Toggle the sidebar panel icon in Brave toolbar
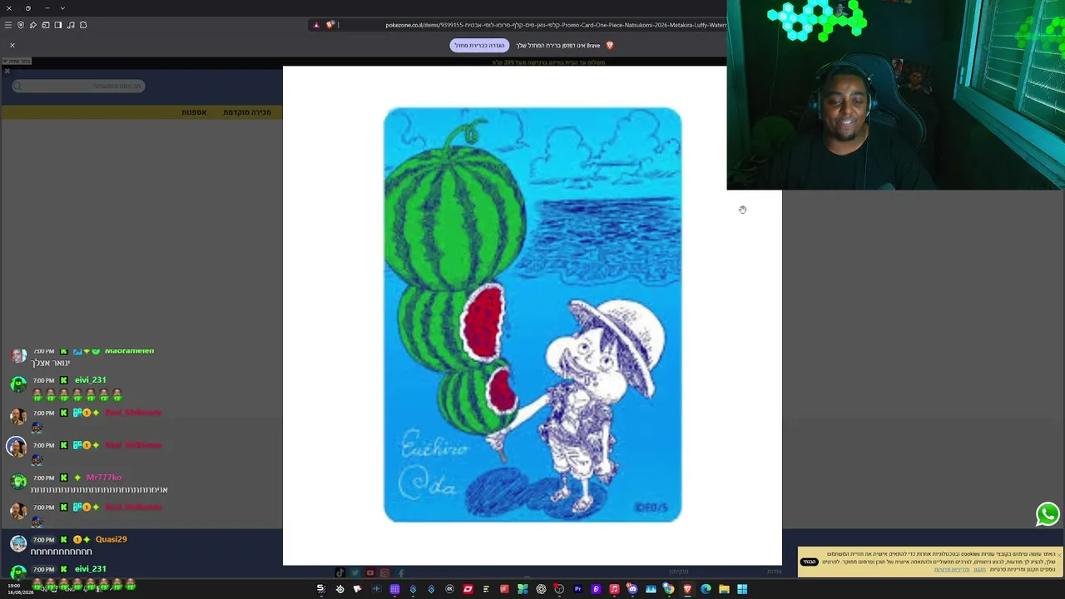This screenshot has height=599, width=1065. [x=58, y=25]
